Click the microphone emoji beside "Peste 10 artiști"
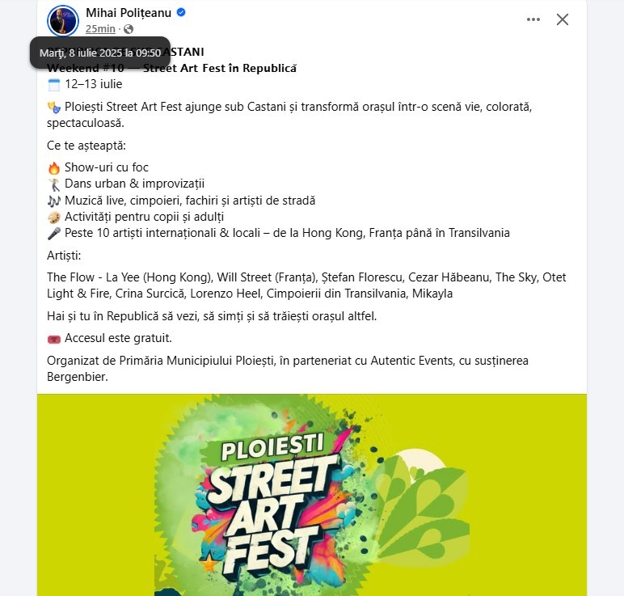The width and height of the screenshot is (624, 596). [x=54, y=233]
